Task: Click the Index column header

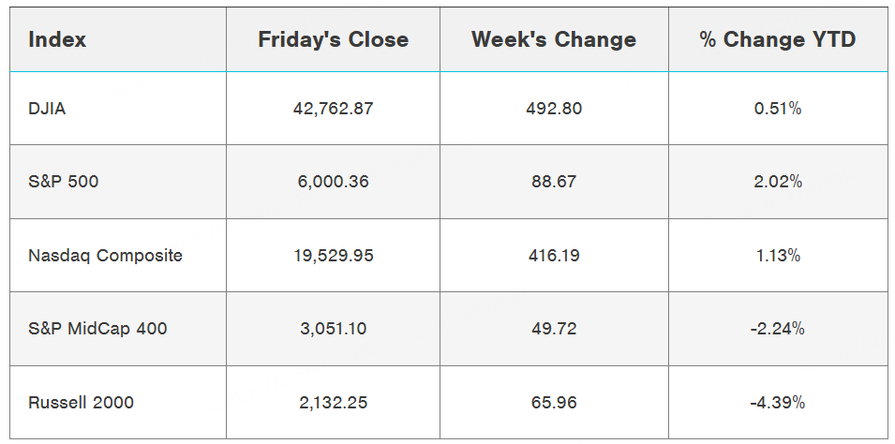Action: [x=57, y=39]
